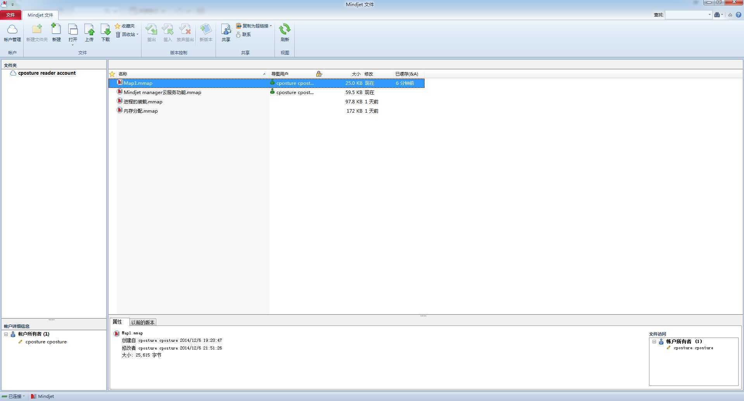Image resolution: width=744 pixels, height=401 pixels.
Task: Select Mindjet manager云服务功能.mmap file
Action: tap(162, 93)
